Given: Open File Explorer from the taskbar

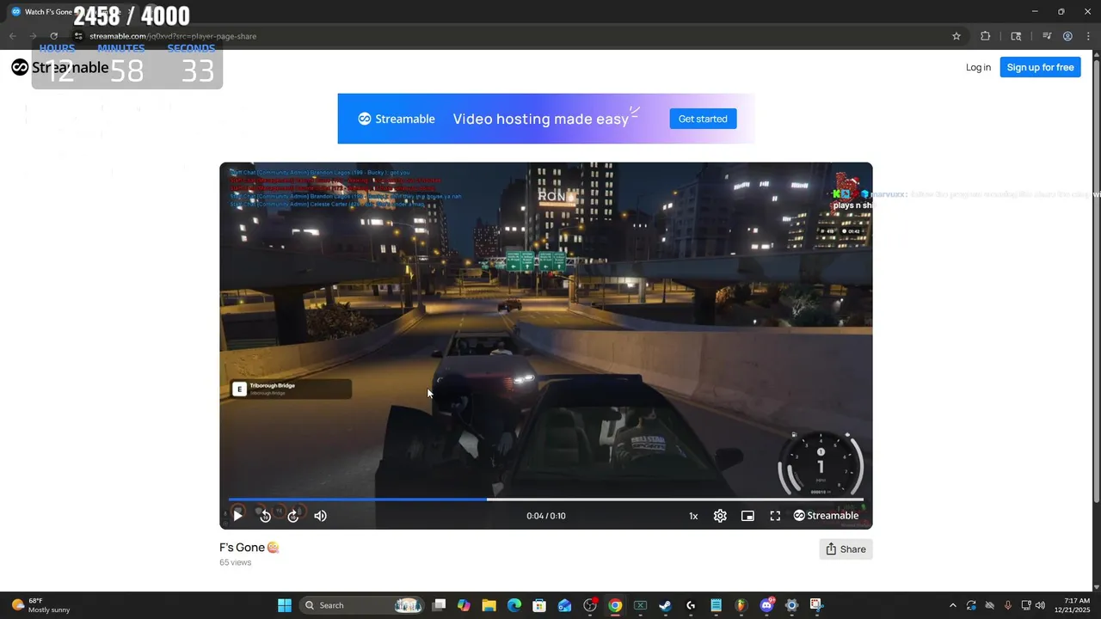Looking at the screenshot, I should point(489,605).
